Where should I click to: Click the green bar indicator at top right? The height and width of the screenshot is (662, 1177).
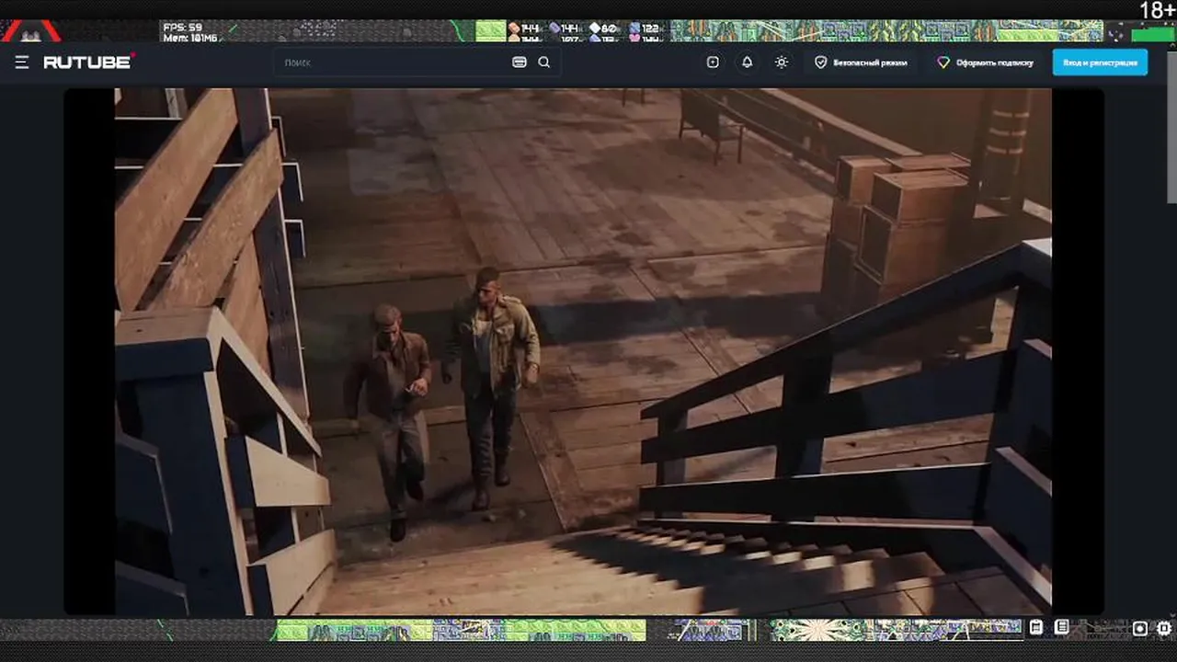point(1153,35)
